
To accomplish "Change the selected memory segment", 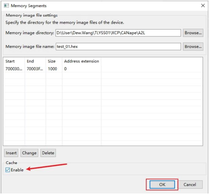I will [29, 153].
